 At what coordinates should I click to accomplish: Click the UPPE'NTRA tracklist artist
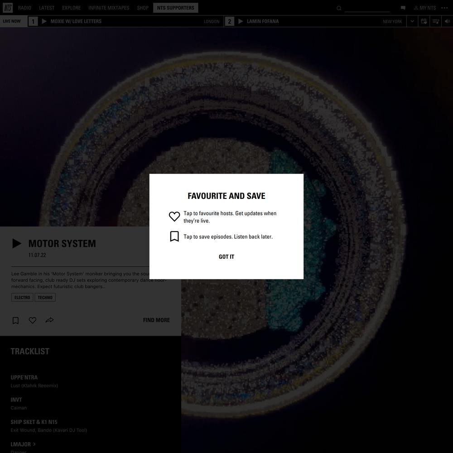(x=24, y=377)
